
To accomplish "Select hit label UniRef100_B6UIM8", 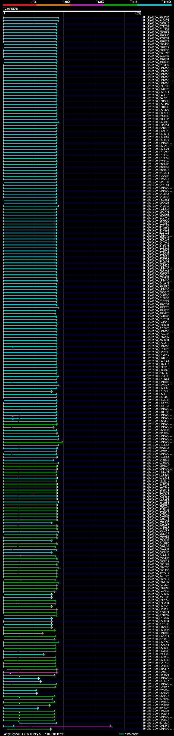I will pos(156,54).
